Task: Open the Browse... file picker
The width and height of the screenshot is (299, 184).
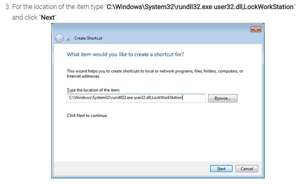Action: [x=223, y=98]
